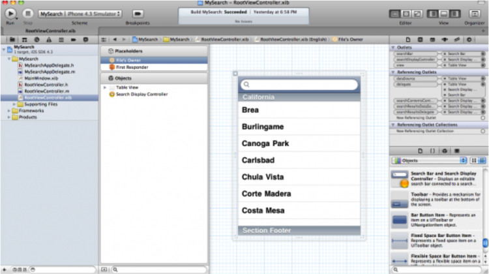This screenshot has height=274, width=489.
Task: Open RootViewController.m file
Action: pyautogui.click(x=43, y=91)
